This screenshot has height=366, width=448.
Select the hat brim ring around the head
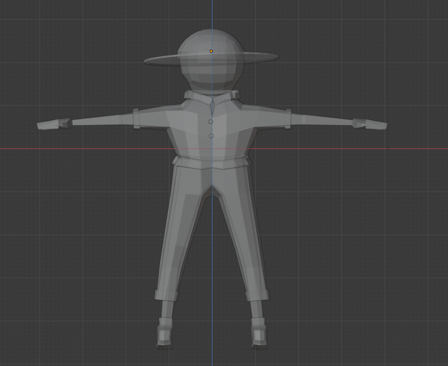(211, 59)
